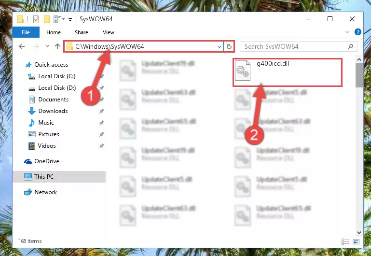The height and width of the screenshot is (256, 371).
Task: Go up one folder level
Action: coord(57,46)
